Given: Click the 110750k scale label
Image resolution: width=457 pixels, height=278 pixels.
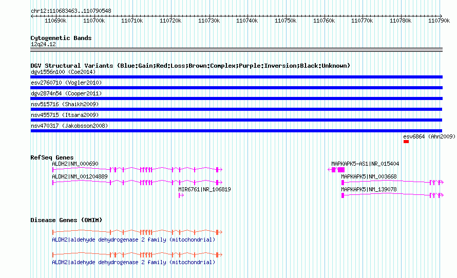Looking at the screenshot, I should tap(285, 21).
